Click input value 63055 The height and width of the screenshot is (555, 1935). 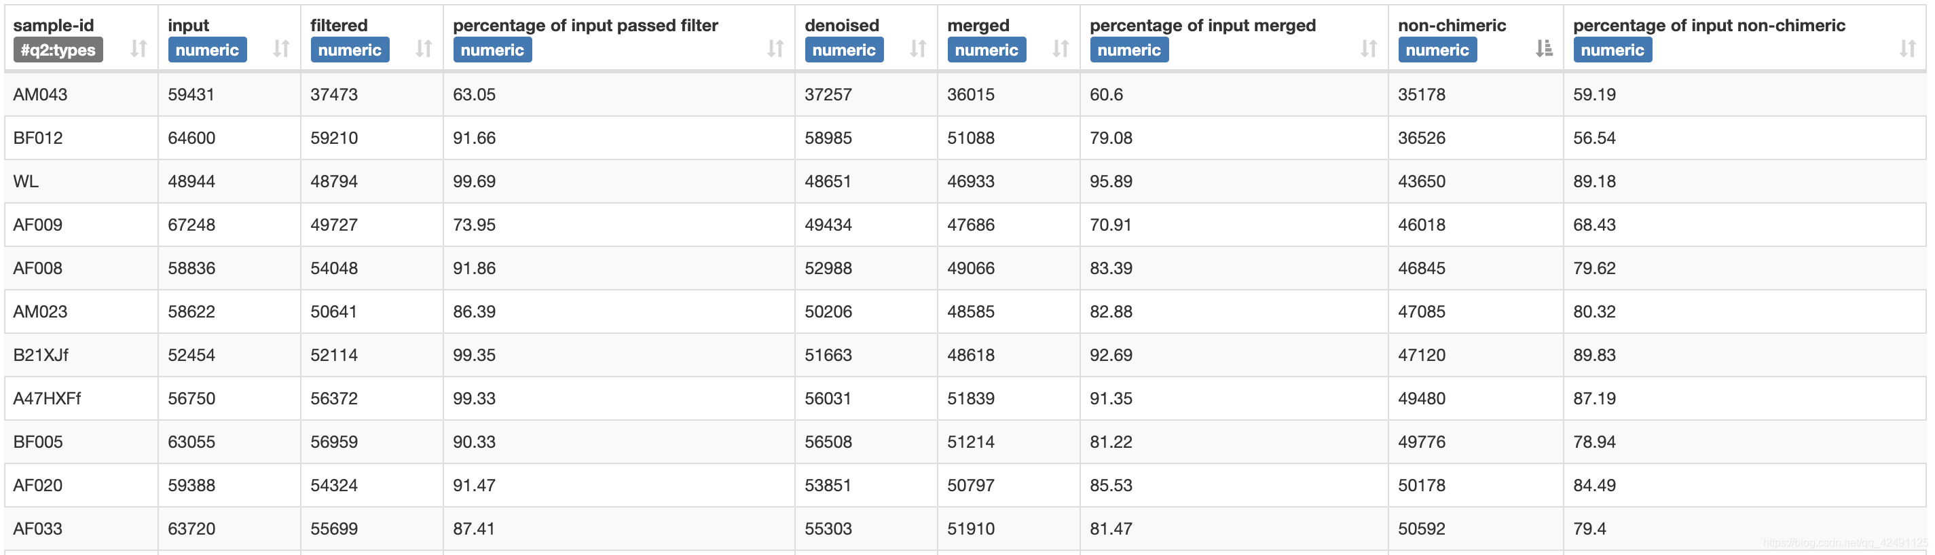click(191, 442)
